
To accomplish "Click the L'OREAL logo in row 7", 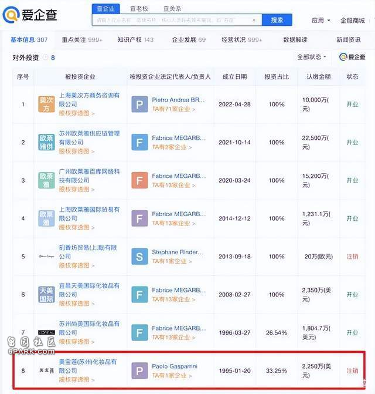I will click(46, 332).
